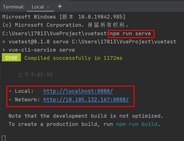
Task: Click 'Compiled successfully in 1172ms' text
Action: point(73,58)
